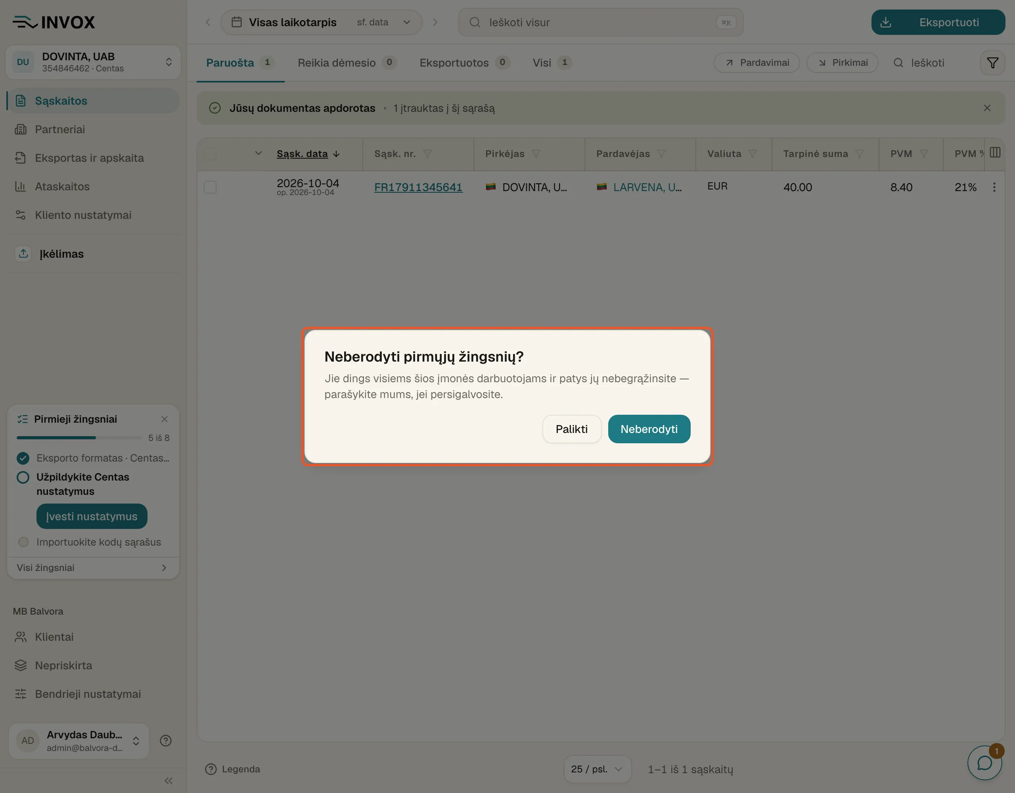This screenshot has width=1015, height=793.
Task: Click the Eksportuoti button
Action: coord(938,22)
